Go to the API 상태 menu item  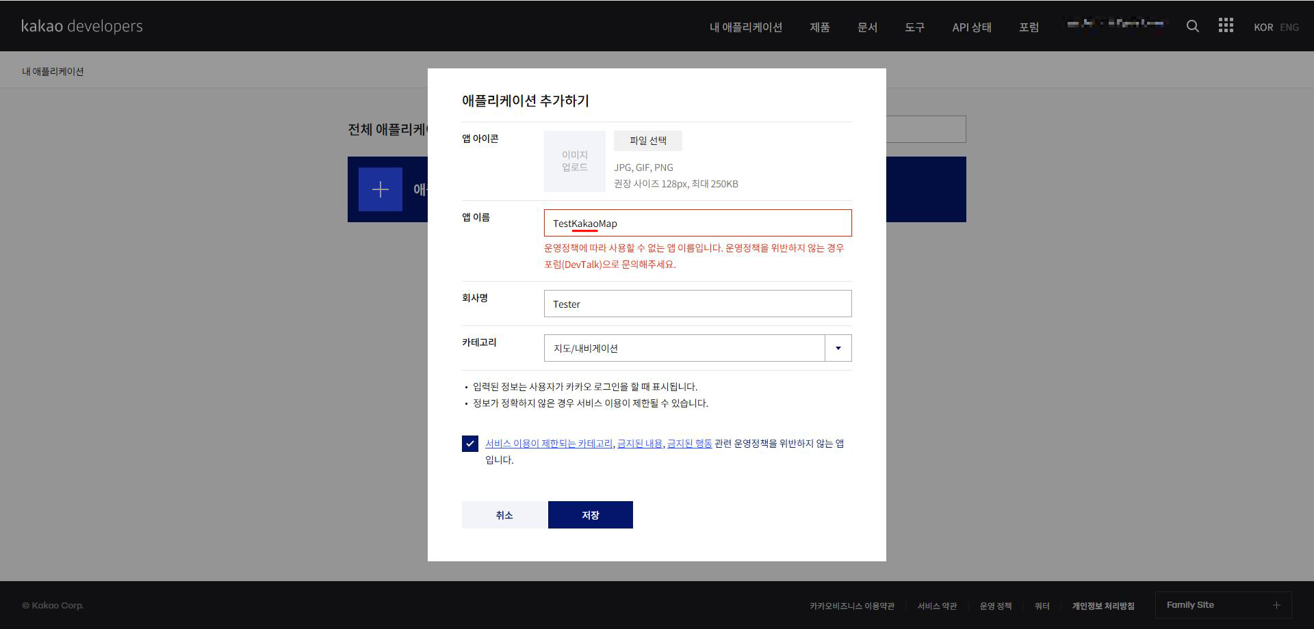[x=972, y=27]
